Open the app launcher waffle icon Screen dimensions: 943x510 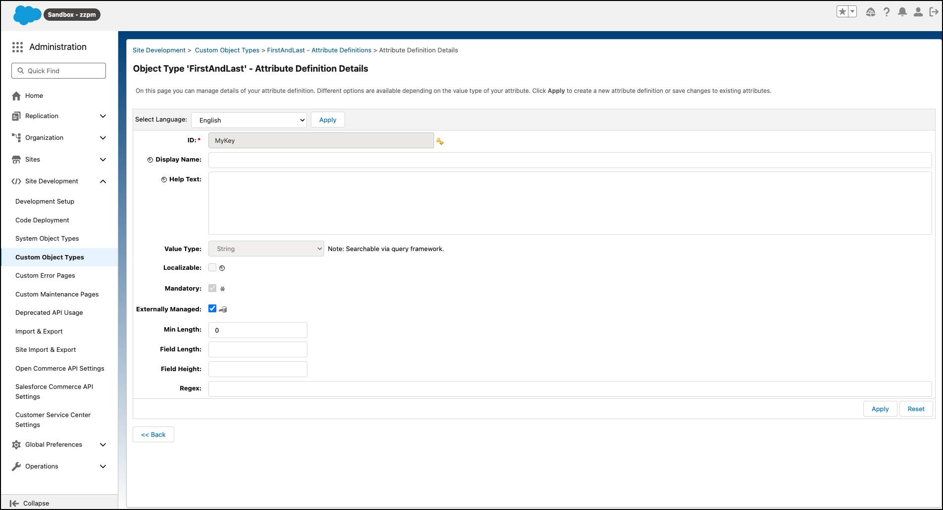point(18,47)
